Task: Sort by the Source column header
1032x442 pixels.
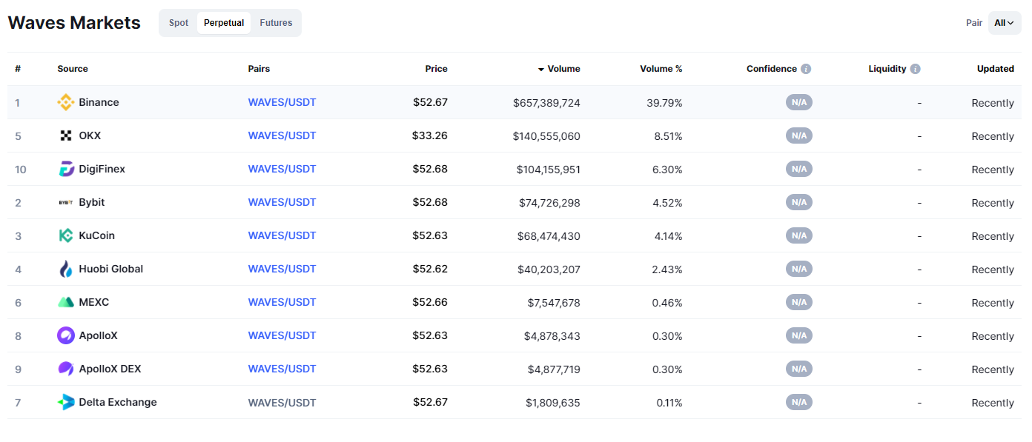Action: tap(73, 69)
